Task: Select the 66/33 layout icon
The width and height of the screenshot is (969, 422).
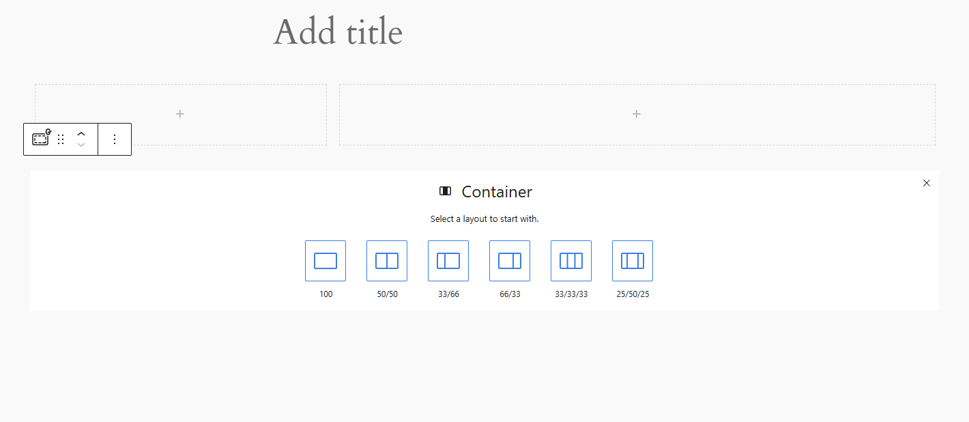Action: 510,261
